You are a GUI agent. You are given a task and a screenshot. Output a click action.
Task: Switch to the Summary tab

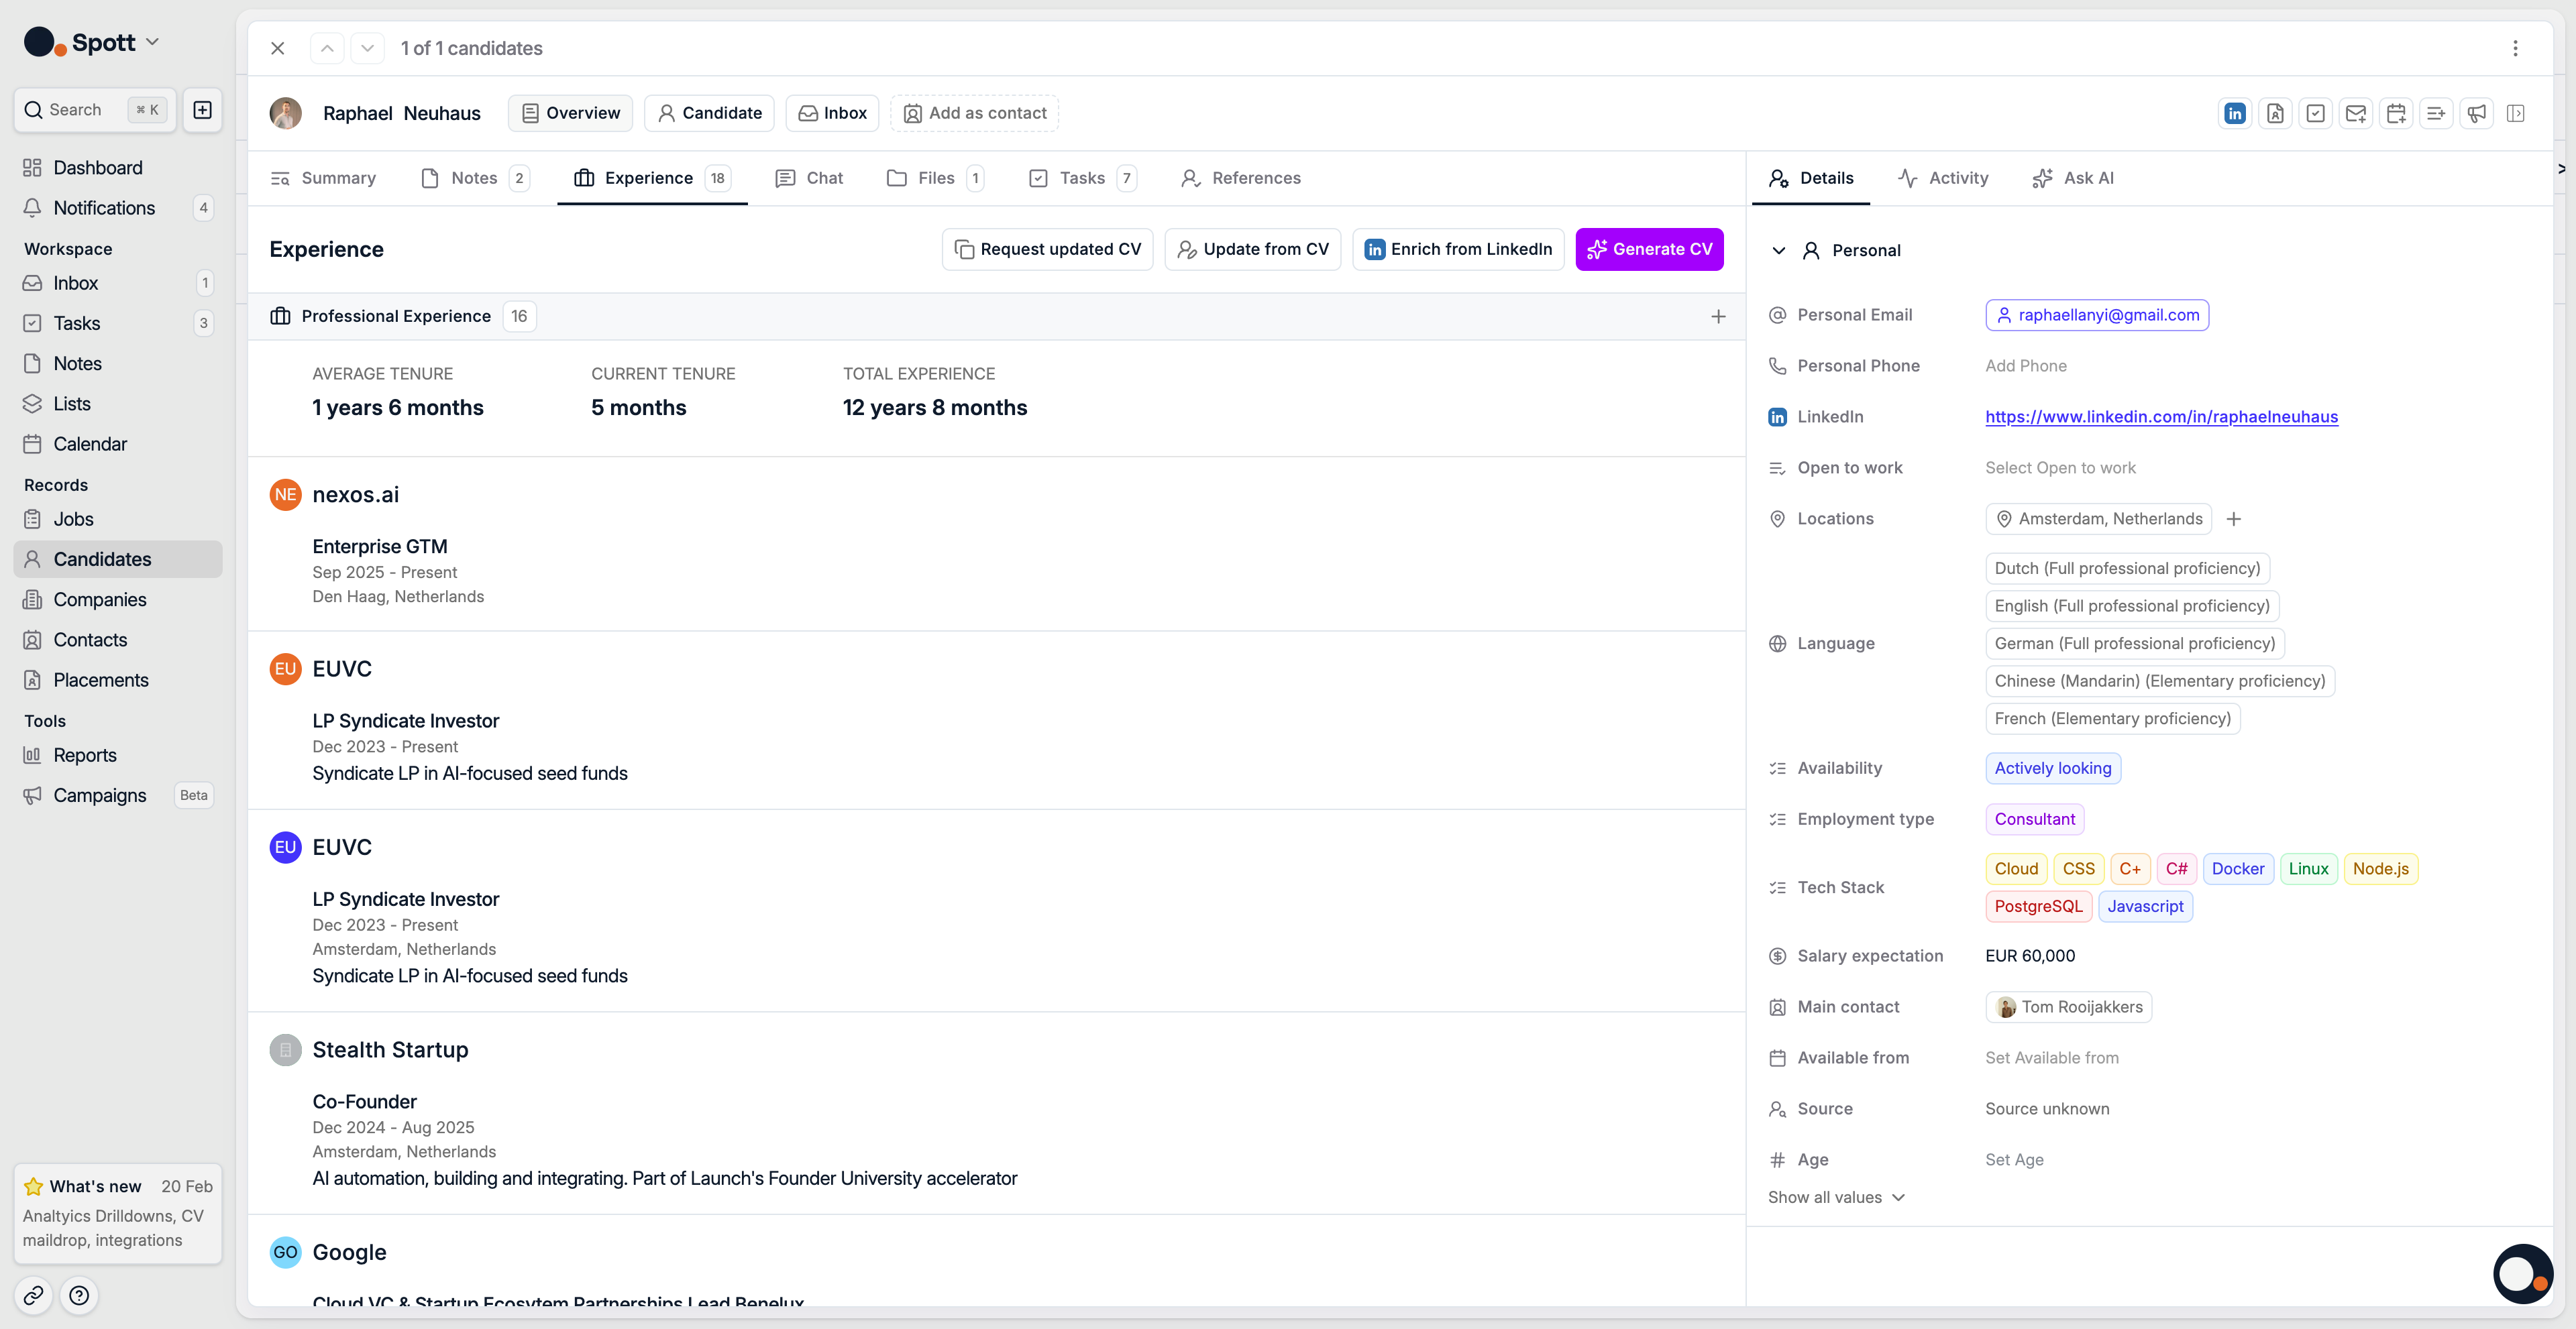point(323,178)
